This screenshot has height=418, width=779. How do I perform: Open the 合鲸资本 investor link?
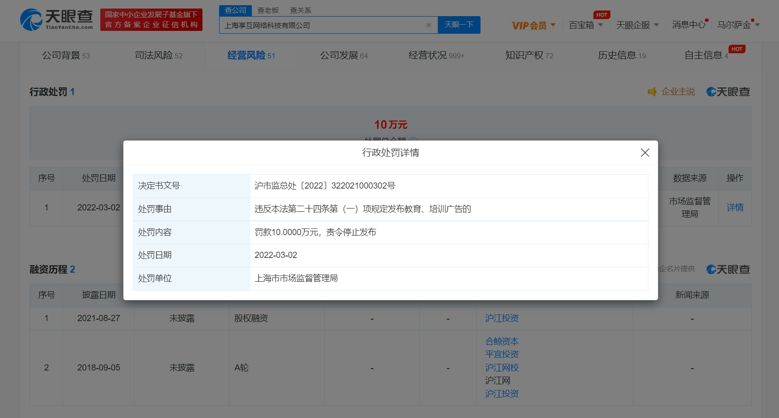click(x=502, y=342)
